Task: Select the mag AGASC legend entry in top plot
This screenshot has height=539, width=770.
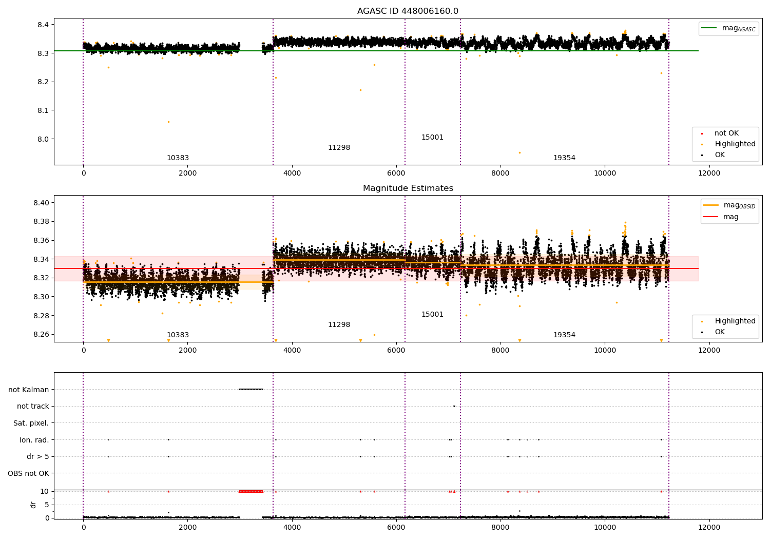Action: point(728,28)
